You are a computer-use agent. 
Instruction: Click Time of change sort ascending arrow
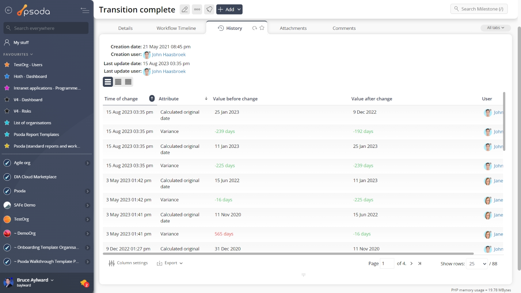152,98
